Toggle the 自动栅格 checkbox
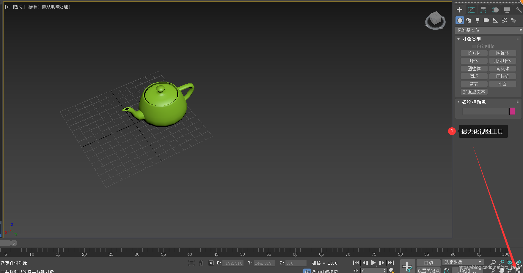523x273 pixels. coord(474,46)
